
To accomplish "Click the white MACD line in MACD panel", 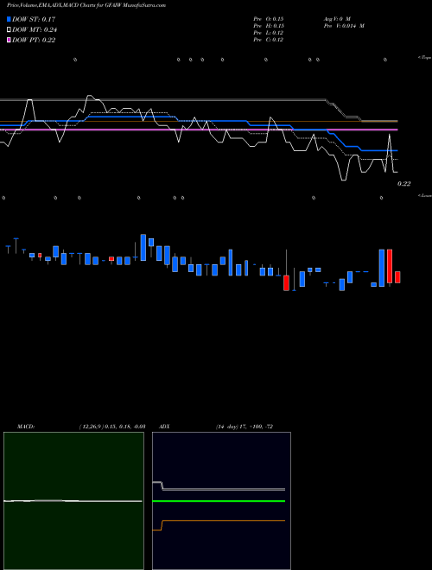I will pyautogui.click(x=73, y=501).
